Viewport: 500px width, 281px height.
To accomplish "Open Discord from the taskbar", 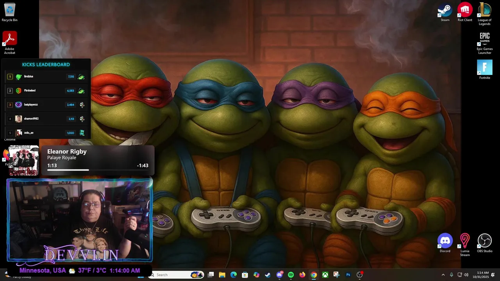I will pos(279,275).
